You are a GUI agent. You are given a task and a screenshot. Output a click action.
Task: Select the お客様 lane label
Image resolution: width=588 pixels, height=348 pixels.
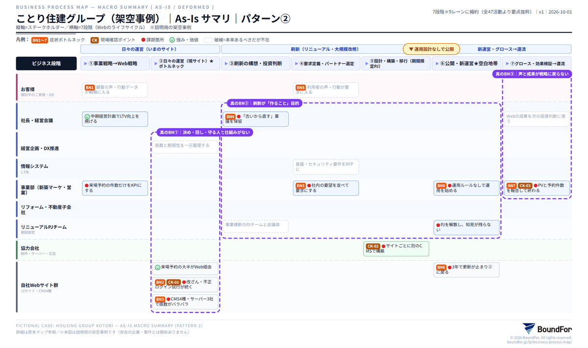(28, 90)
